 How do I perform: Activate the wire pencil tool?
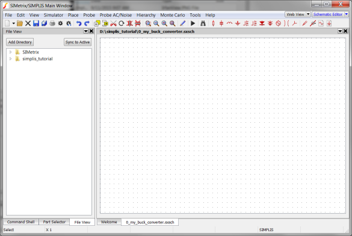[x=182, y=23]
